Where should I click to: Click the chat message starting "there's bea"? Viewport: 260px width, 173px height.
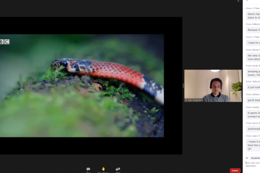(x=253, y=16)
